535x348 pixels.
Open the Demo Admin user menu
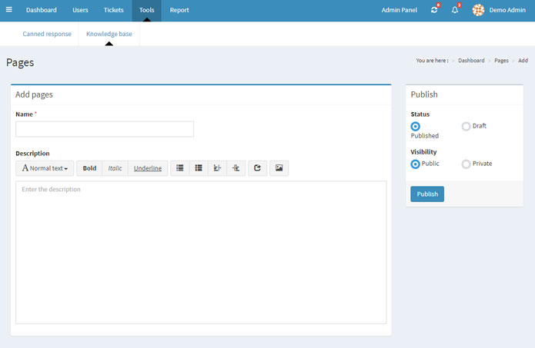pyautogui.click(x=499, y=10)
